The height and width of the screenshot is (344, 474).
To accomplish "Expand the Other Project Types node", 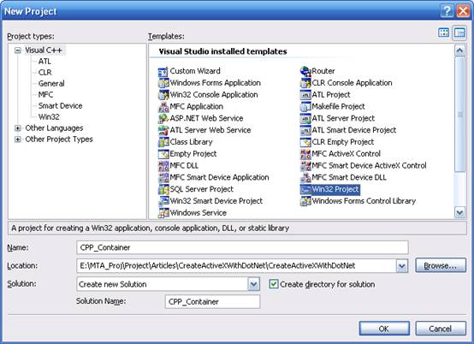I will pyautogui.click(x=18, y=139).
